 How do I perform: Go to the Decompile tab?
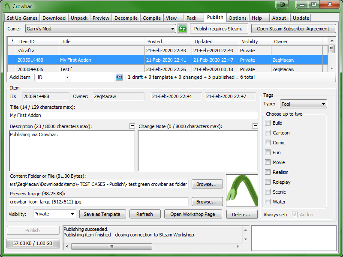point(126,18)
